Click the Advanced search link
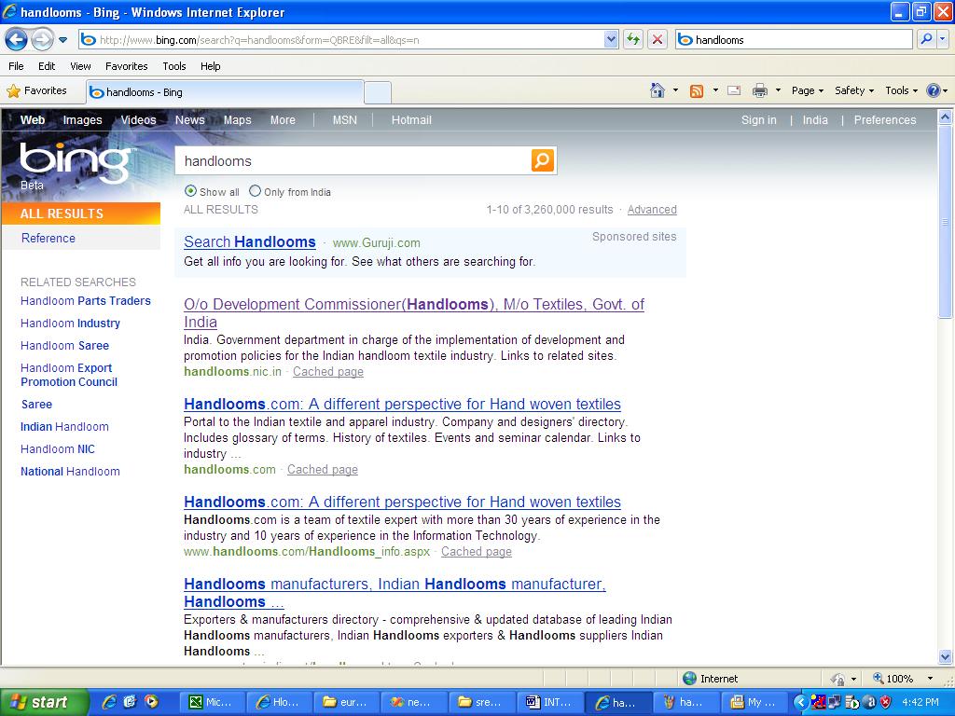 (652, 210)
